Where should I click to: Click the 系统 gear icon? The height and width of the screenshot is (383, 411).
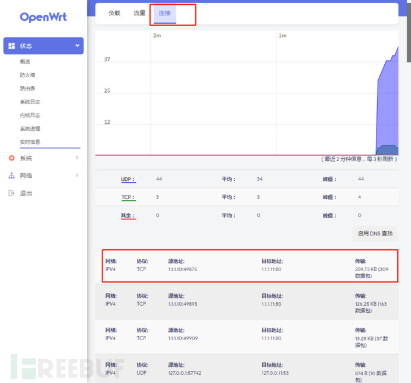click(11, 158)
